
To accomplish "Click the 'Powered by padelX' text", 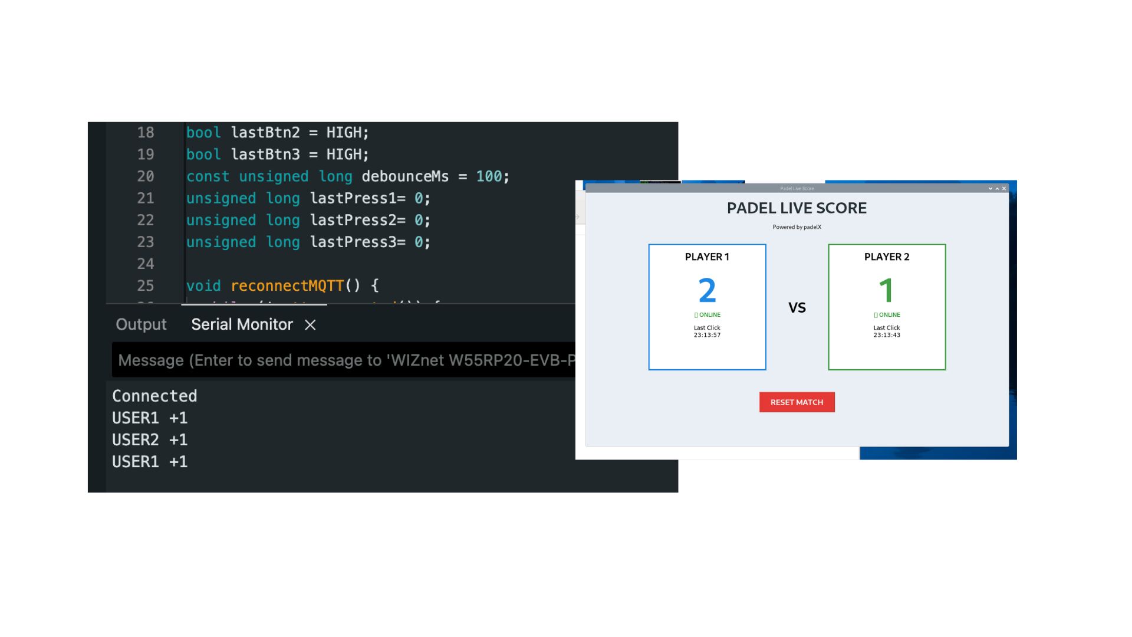I will point(797,227).
